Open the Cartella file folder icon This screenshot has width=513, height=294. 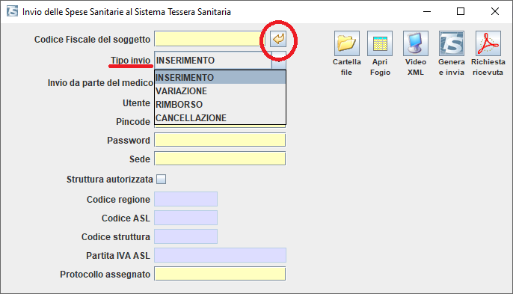tap(347, 43)
